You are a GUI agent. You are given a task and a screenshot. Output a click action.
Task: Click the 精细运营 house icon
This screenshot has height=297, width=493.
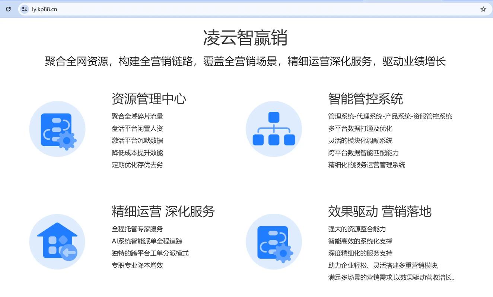coord(57,242)
